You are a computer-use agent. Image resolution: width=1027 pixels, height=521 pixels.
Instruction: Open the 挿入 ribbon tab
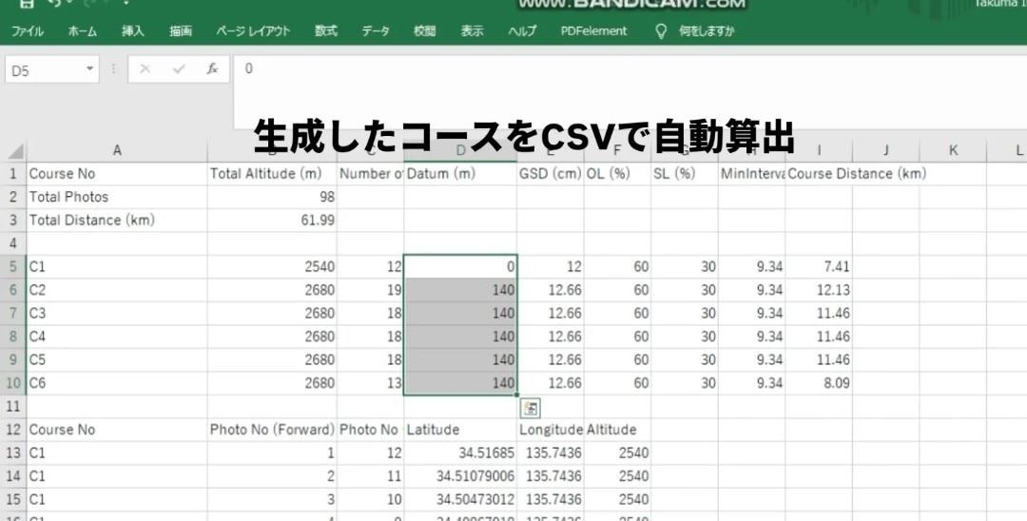(132, 30)
